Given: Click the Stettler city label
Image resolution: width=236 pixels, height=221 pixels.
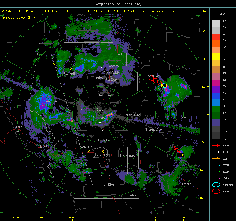Looking at the screenshot, I should click(x=153, y=76).
